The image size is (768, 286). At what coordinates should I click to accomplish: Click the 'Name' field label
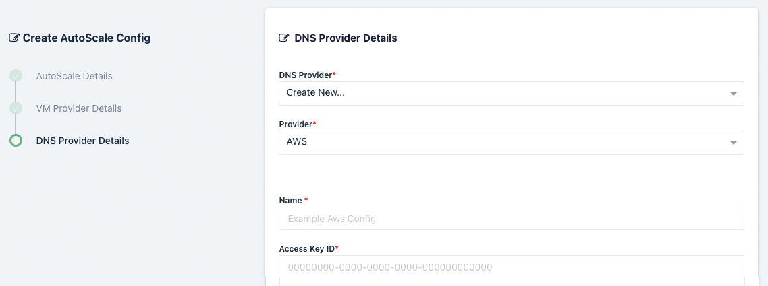point(291,201)
